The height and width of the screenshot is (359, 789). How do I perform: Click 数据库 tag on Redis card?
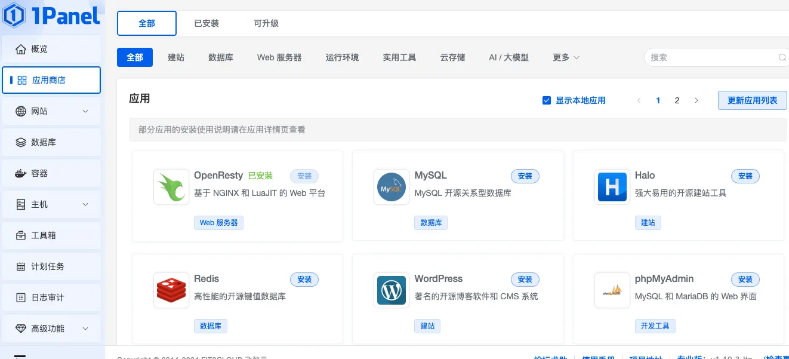(x=211, y=326)
